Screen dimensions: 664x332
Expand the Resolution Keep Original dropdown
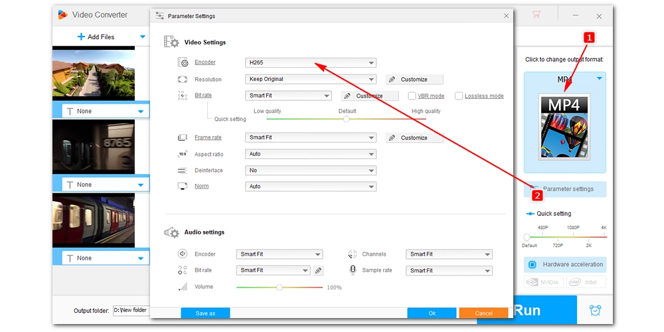click(x=310, y=79)
